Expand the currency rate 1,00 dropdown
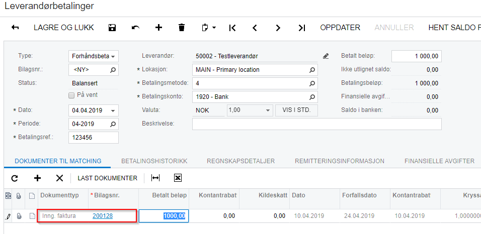The image size is (481, 234). coord(268,110)
